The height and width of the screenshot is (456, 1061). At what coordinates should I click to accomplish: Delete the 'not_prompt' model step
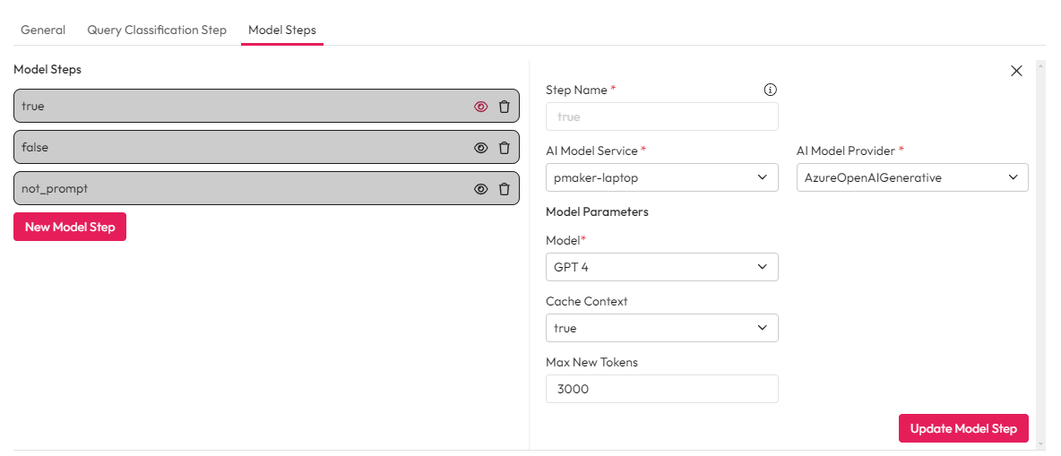coord(505,189)
